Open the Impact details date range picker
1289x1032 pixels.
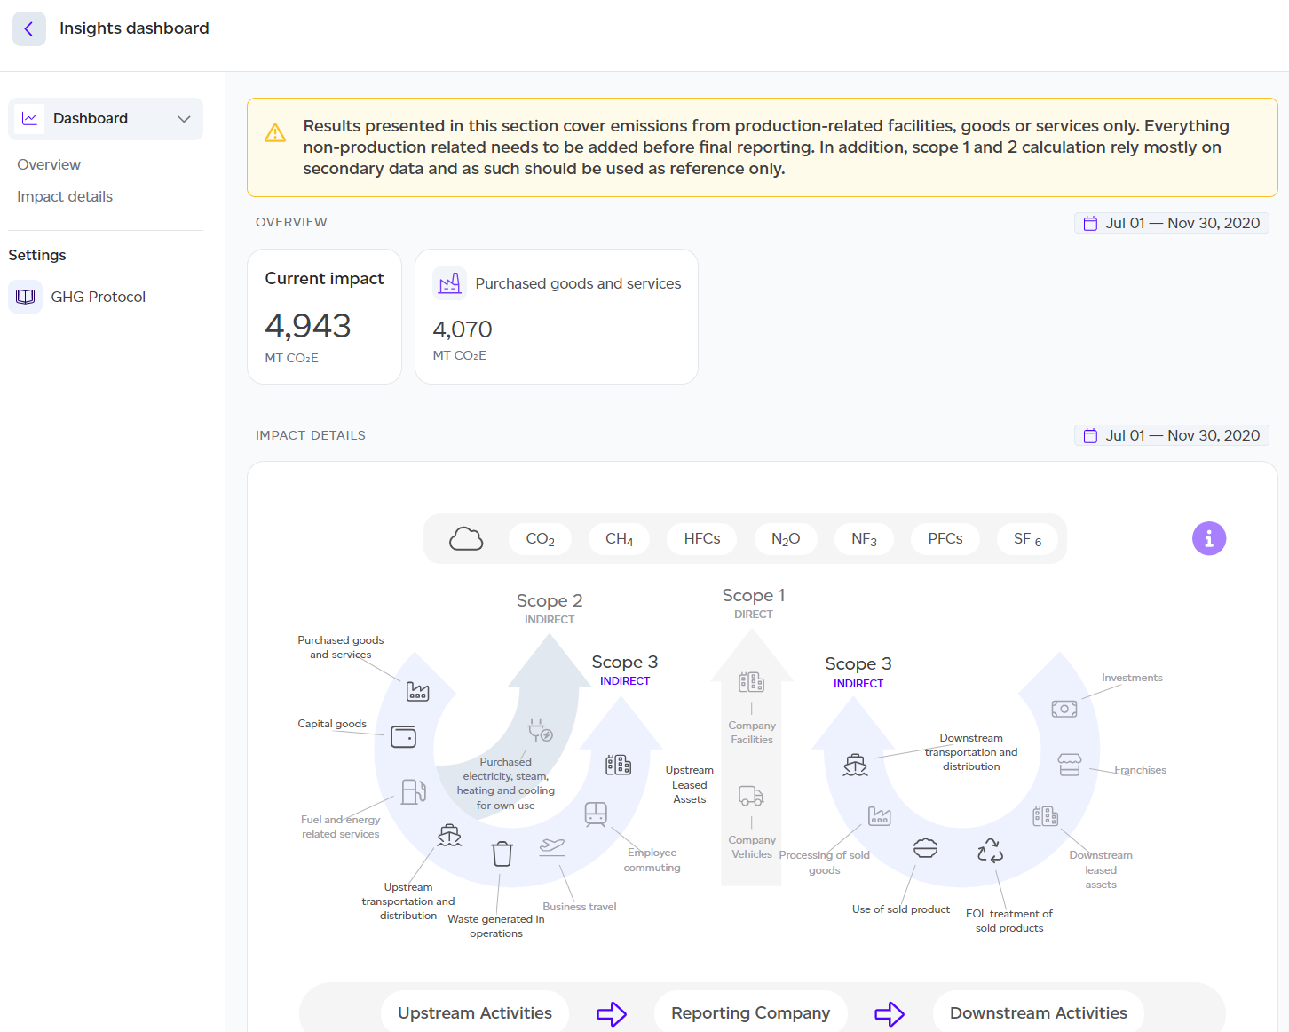point(1172,435)
